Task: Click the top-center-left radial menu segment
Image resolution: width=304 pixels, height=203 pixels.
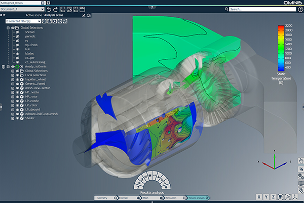Action: [149, 175]
